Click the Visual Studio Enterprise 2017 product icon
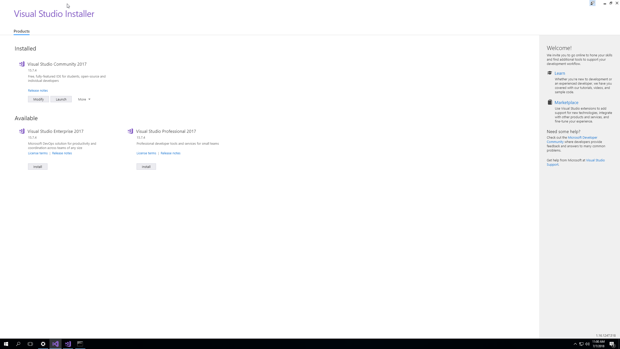This screenshot has height=349, width=620. [21, 131]
